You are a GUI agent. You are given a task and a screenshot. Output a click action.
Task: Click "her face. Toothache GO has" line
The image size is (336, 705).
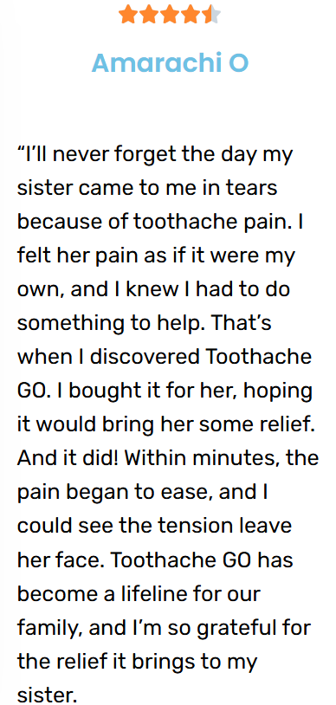coord(155,560)
